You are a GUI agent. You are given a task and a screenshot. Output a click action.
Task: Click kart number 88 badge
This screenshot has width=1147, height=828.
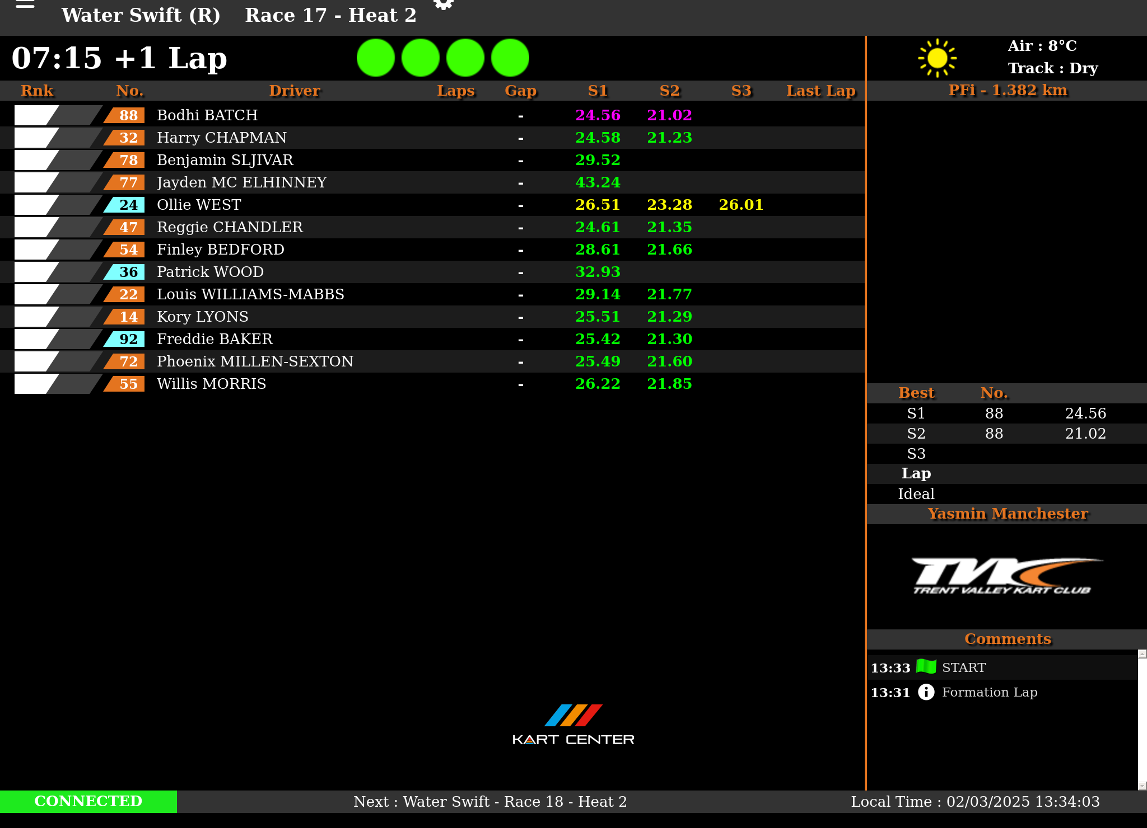coord(127,115)
